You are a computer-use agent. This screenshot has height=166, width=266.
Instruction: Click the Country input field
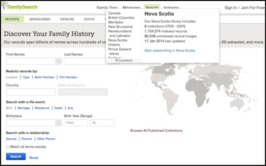(x=31, y=92)
